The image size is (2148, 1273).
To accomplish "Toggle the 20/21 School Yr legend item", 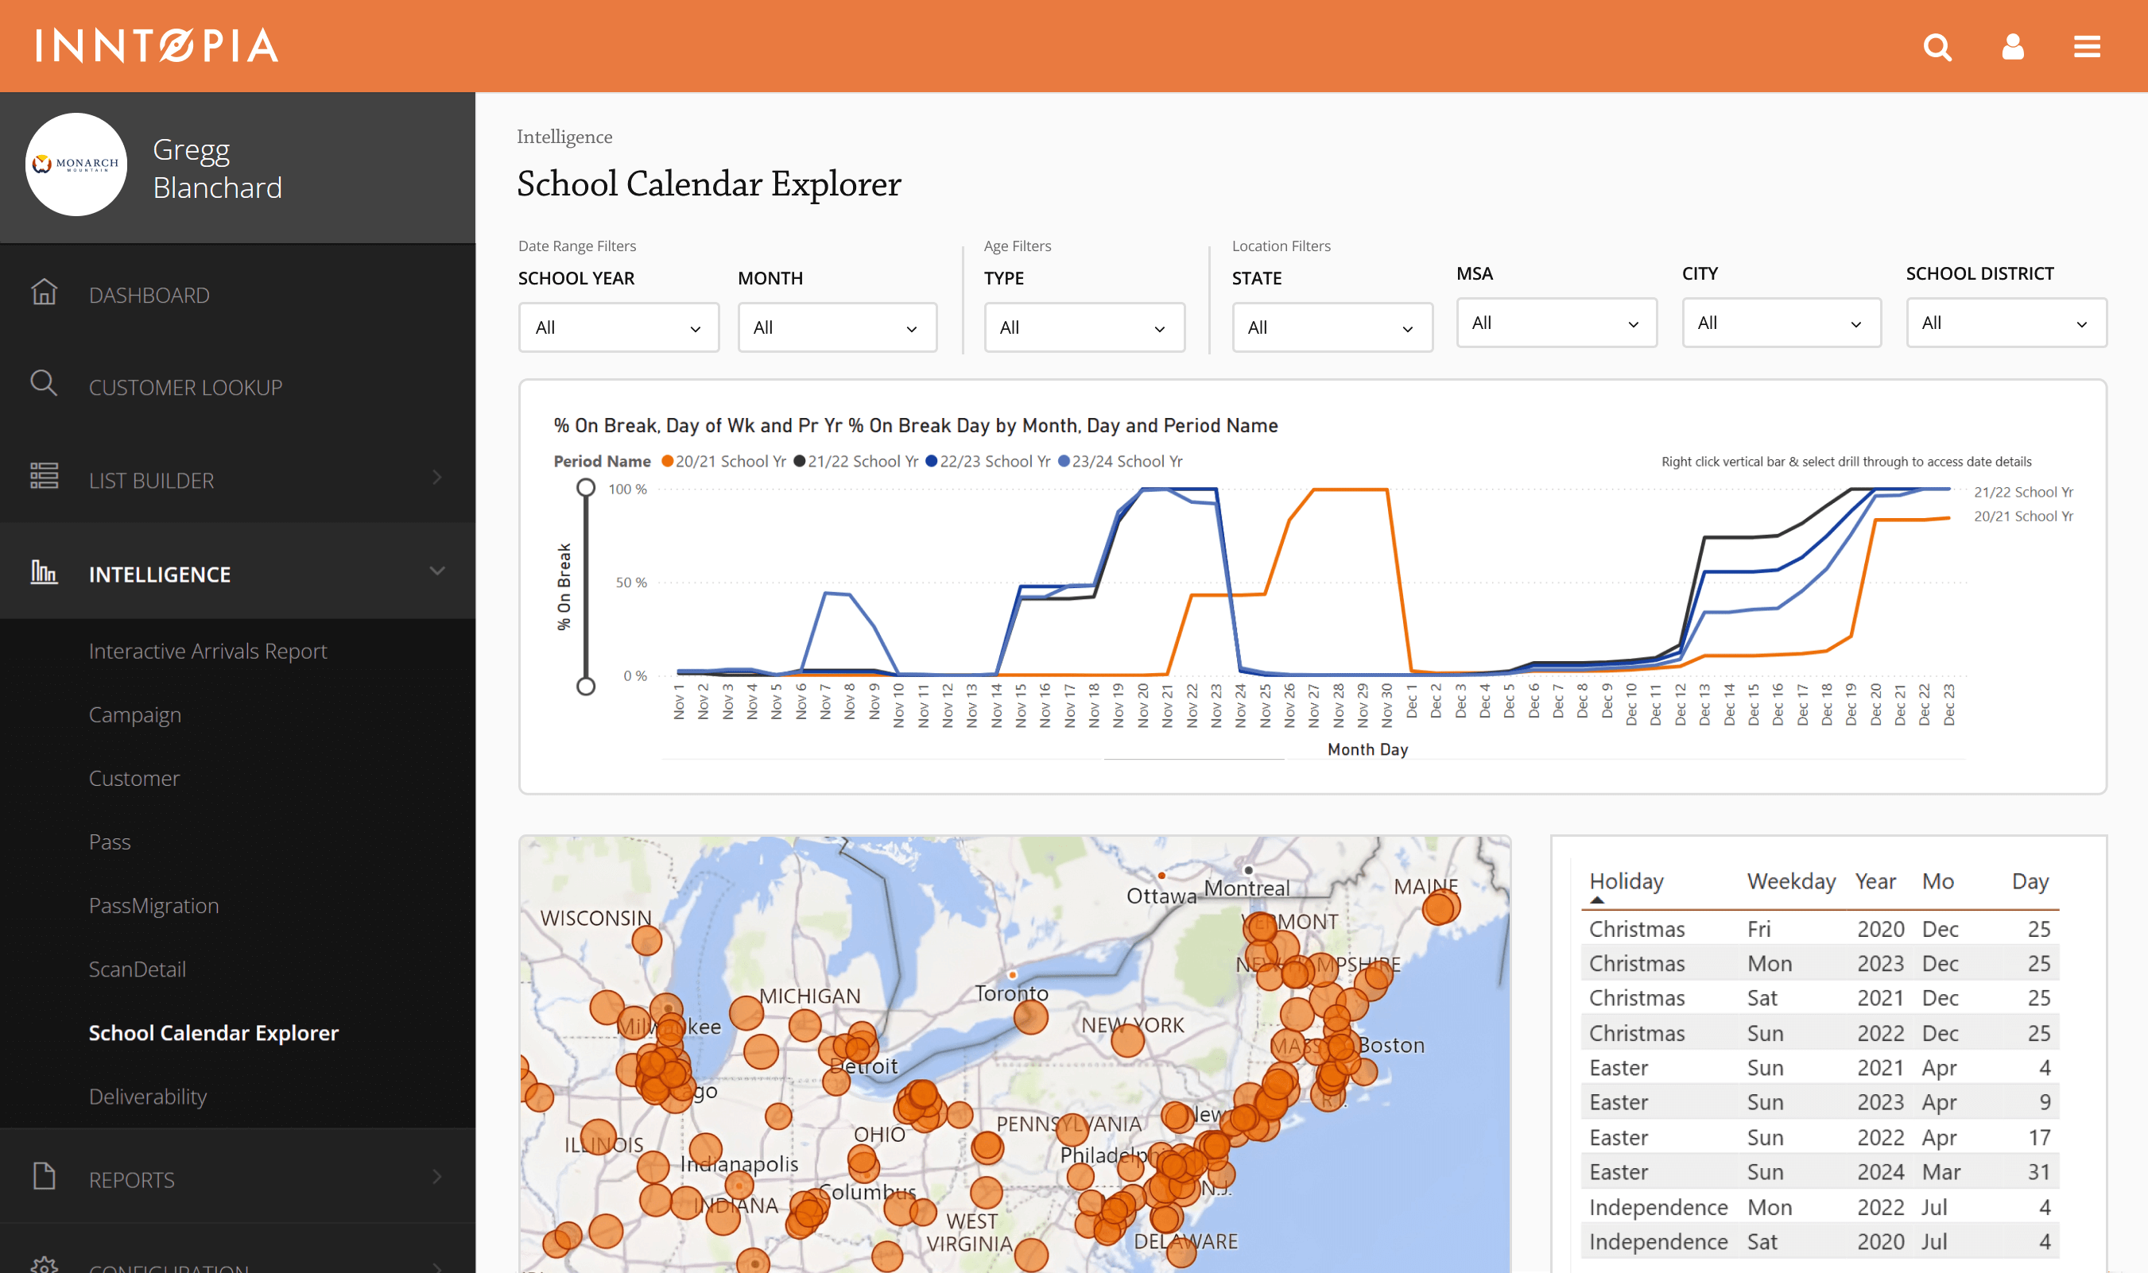I will (x=724, y=461).
